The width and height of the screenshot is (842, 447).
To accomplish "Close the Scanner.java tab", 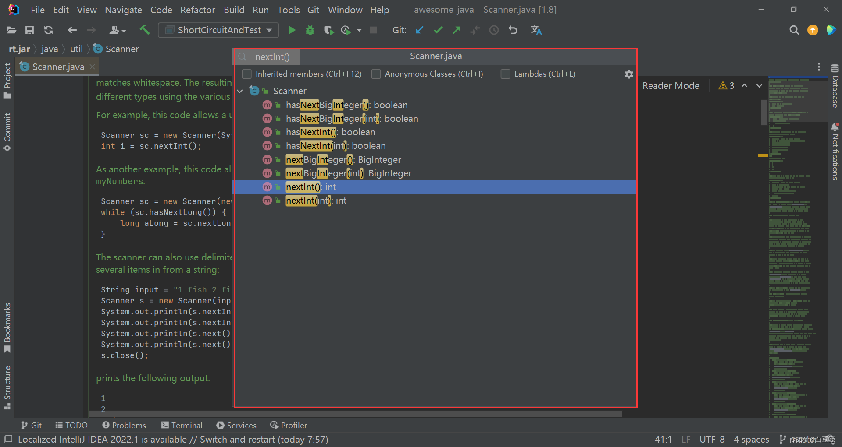I will 92,67.
